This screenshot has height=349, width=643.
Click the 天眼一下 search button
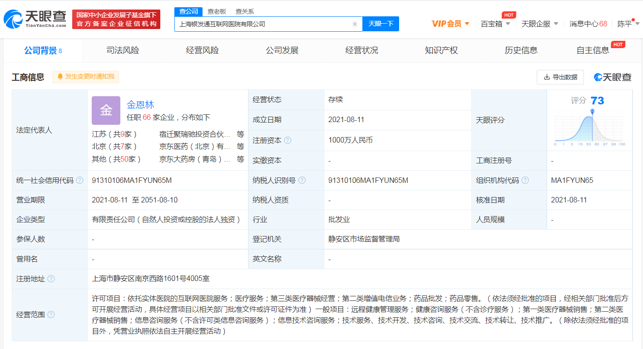coord(381,24)
